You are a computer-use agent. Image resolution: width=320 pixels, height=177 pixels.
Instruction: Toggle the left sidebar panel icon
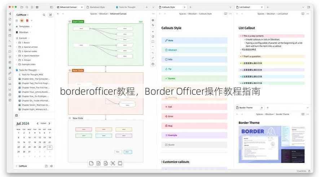tap(52, 7)
